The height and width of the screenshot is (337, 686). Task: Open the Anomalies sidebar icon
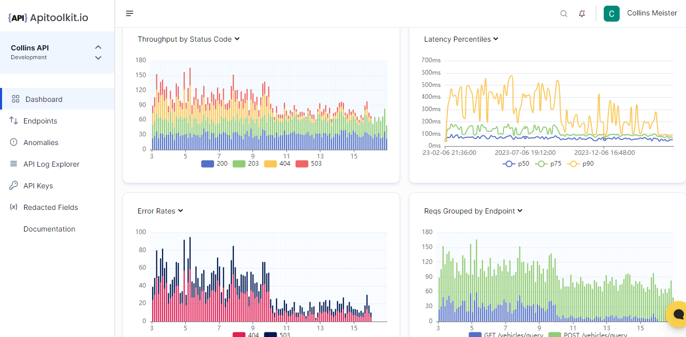[14, 142]
